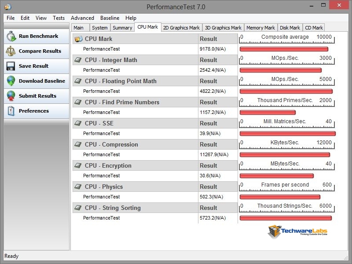Open the Help menu
This screenshot has height=264, width=352.
131,18
